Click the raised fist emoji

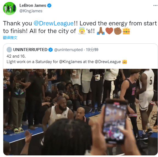(118, 31)
